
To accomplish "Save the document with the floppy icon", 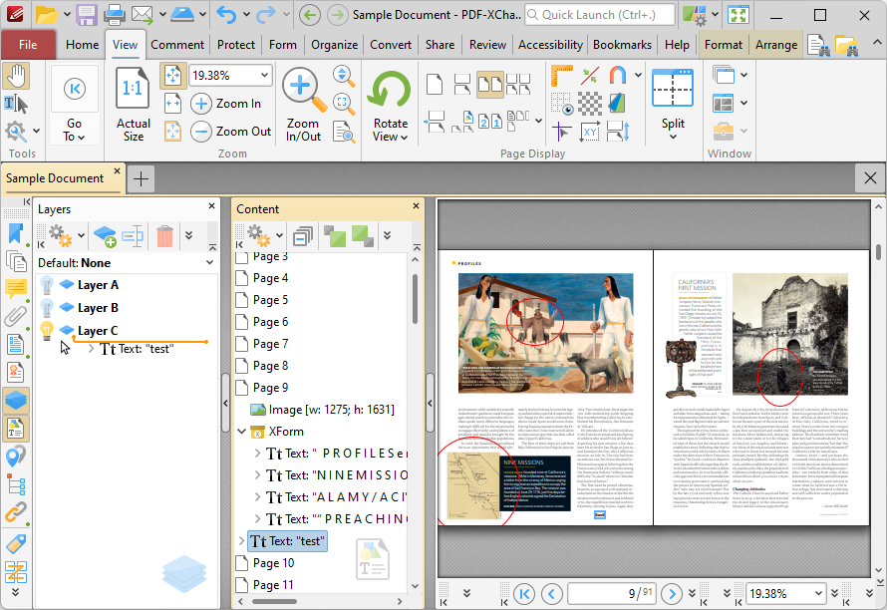I will click(86, 15).
